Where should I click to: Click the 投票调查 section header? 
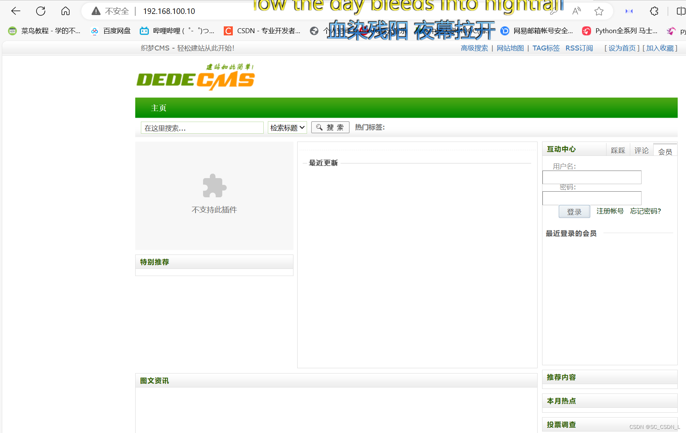tap(610, 424)
